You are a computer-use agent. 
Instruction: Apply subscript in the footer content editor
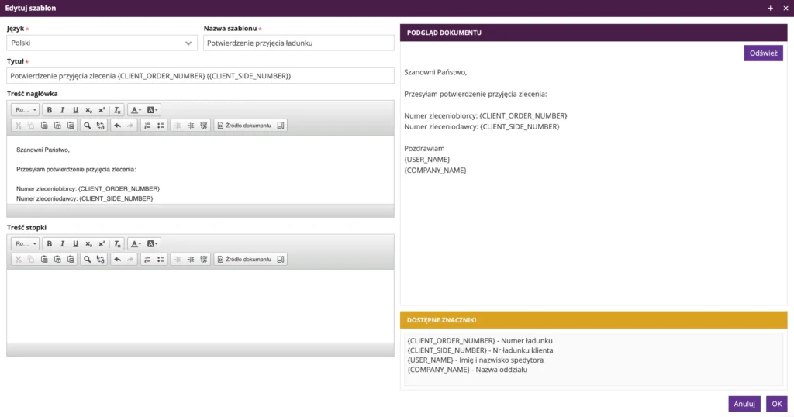point(88,244)
